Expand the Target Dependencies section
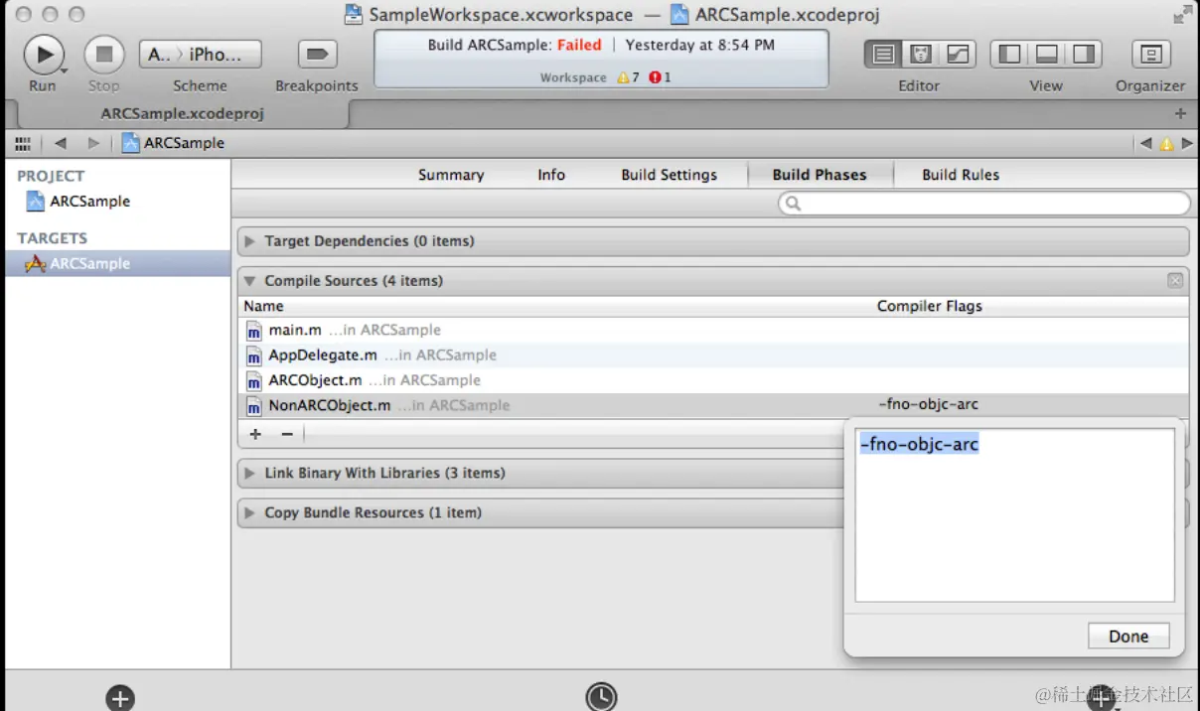Screen dimensions: 1200x711 249,241
